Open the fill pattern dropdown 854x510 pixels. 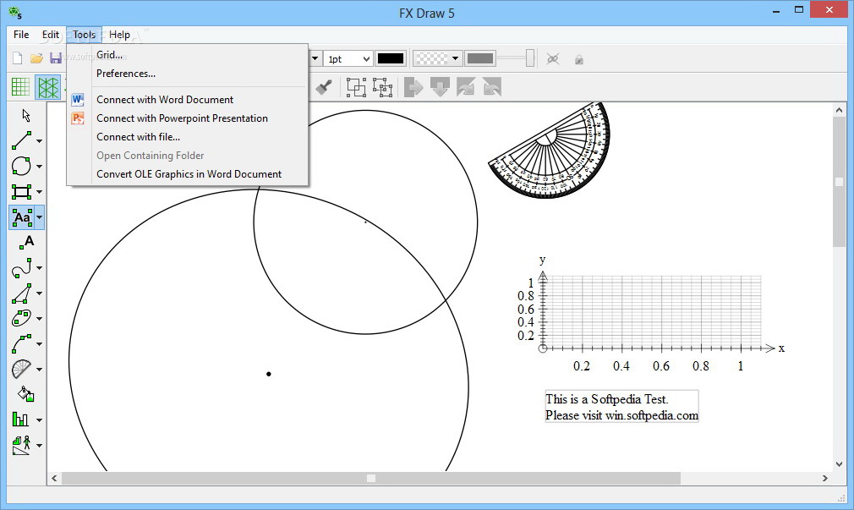click(455, 58)
